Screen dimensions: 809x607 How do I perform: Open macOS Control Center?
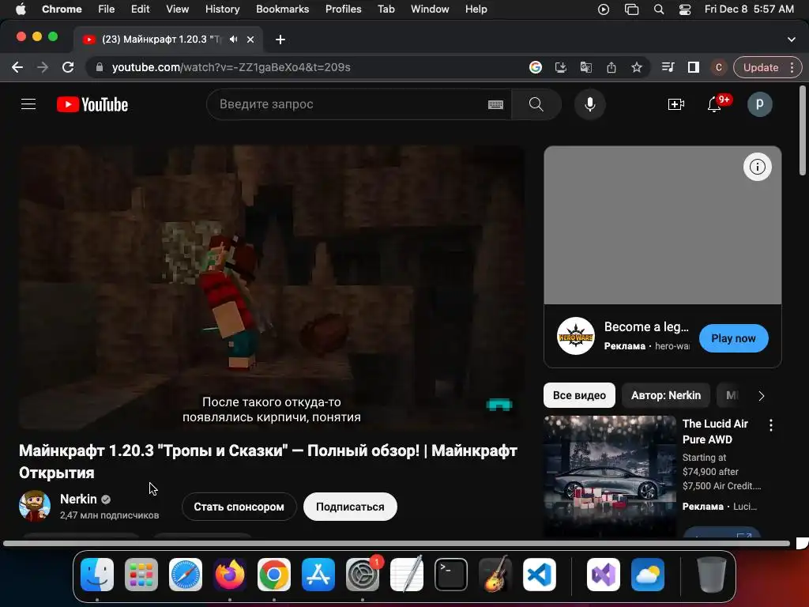tap(685, 9)
